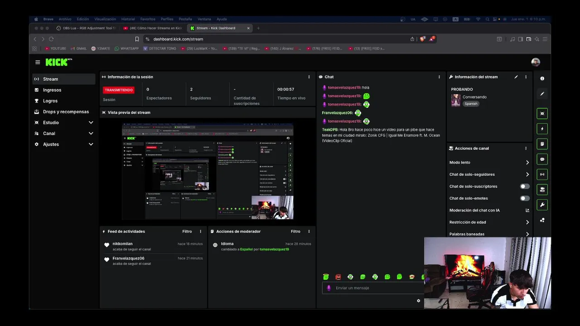Click the wrench icon in right sidebar

click(542, 205)
